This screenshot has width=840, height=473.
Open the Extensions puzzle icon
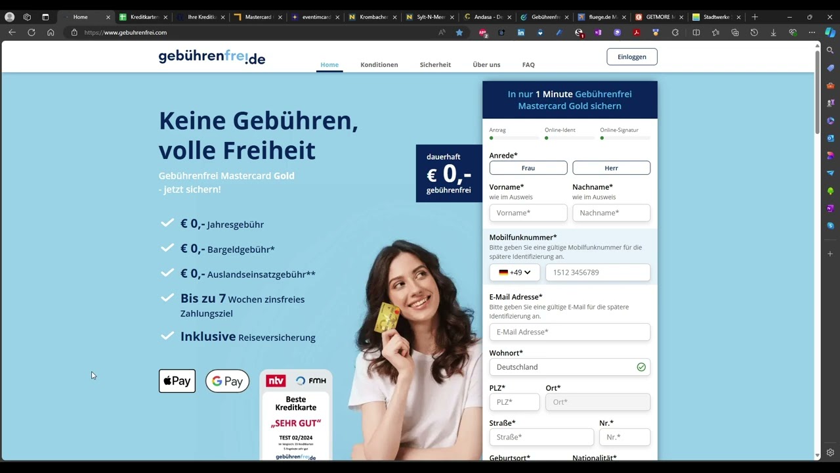coord(675,32)
